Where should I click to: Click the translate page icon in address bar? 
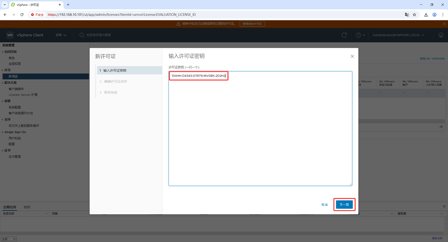click(406, 15)
